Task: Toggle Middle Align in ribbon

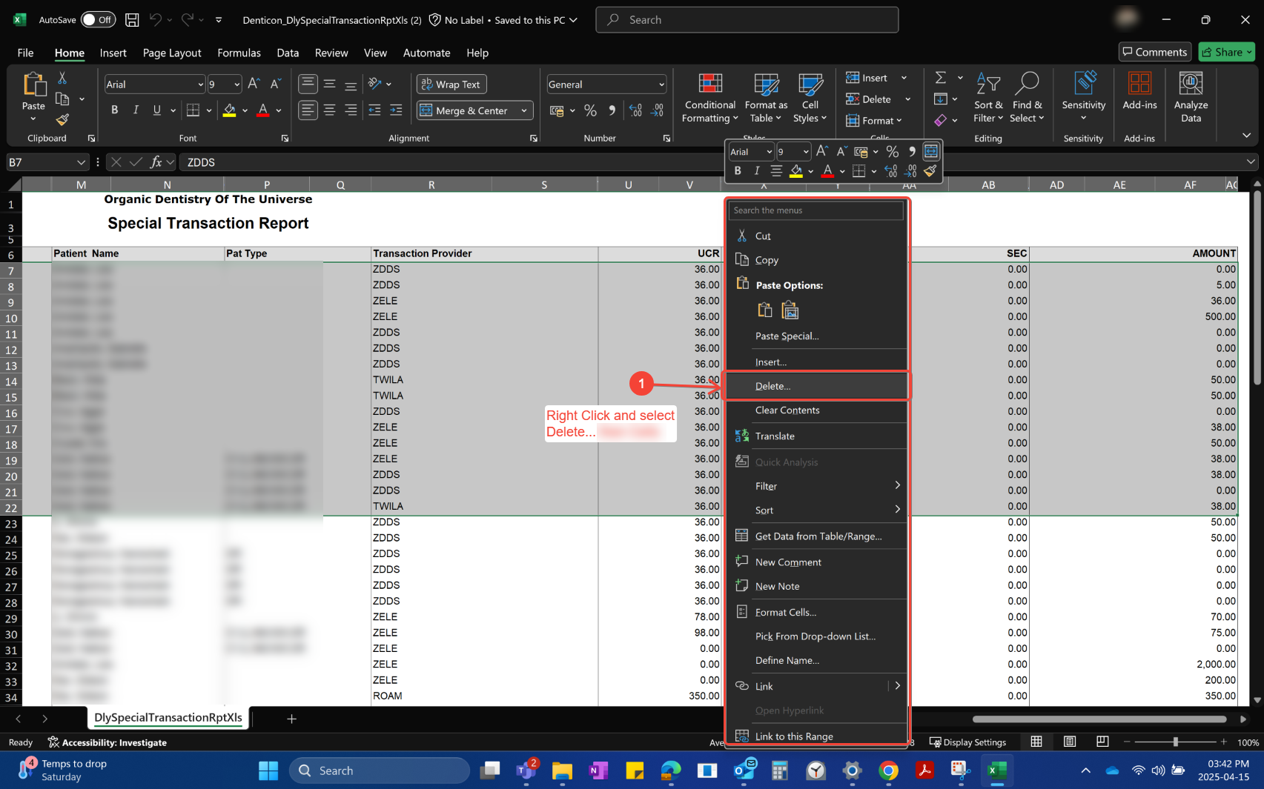Action: [x=329, y=84]
